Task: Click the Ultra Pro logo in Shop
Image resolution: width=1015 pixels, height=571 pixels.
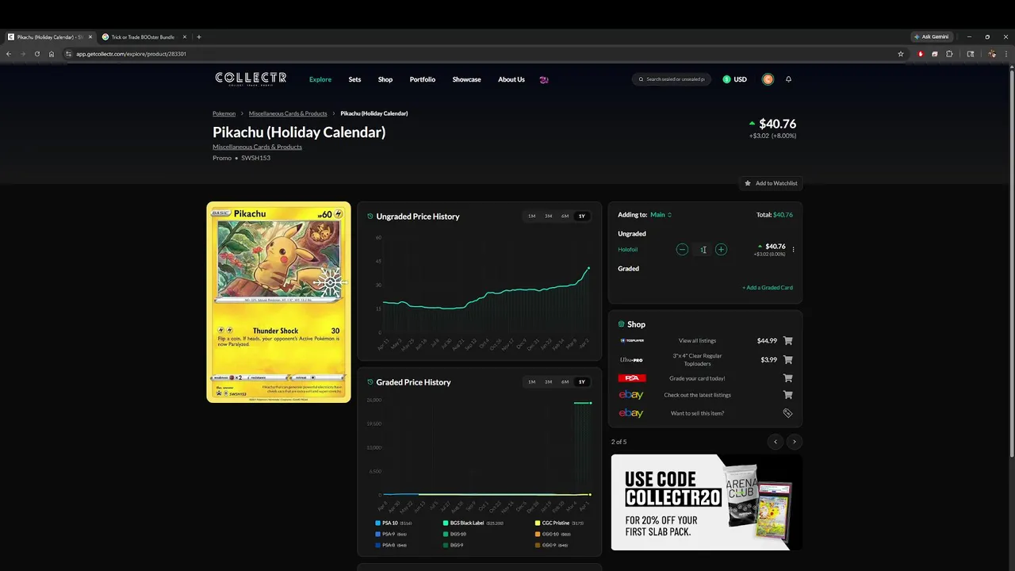Action: pyautogui.click(x=631, y=359)
